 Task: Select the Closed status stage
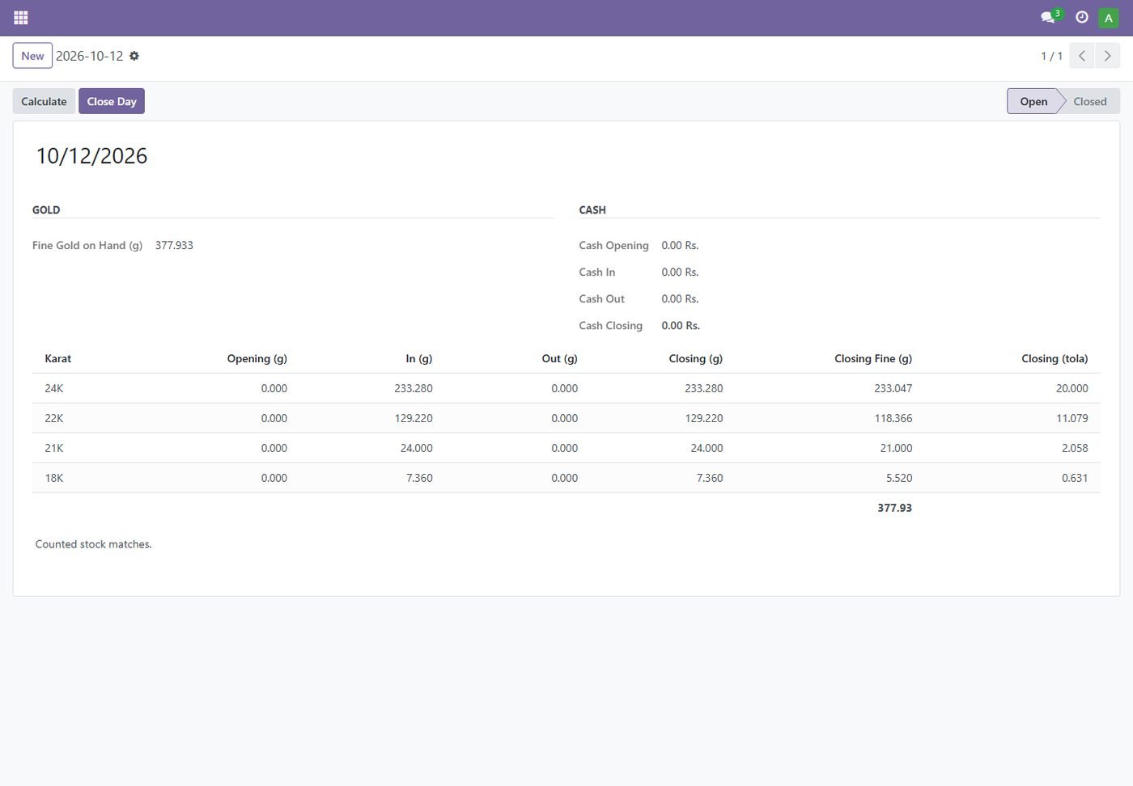[1090, 101]
